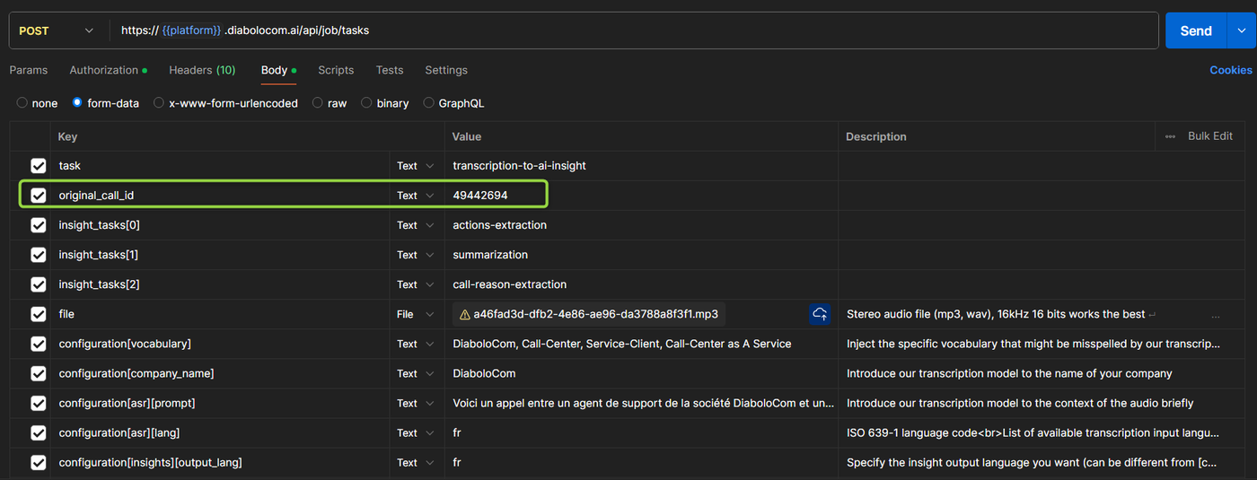Viewport: 1257px width, 480px height.
Task: Open the Authorization tab
Action: 104,70
